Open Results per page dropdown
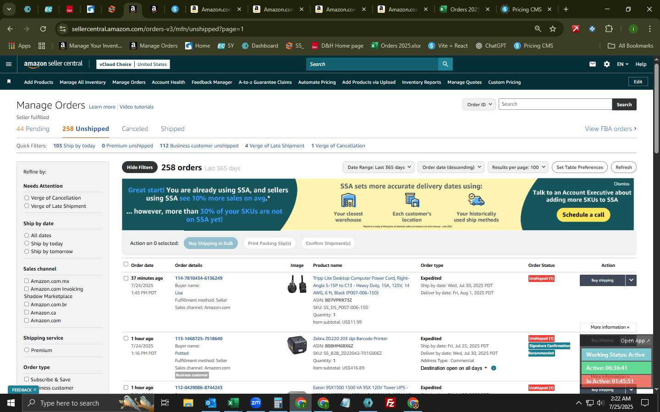The height and width of the screenshot is (412, 660). click(x=518, y=167)
